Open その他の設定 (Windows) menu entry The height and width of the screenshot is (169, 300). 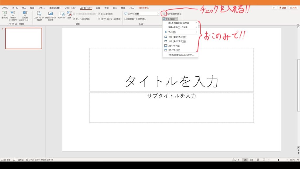tap(181, 55)
